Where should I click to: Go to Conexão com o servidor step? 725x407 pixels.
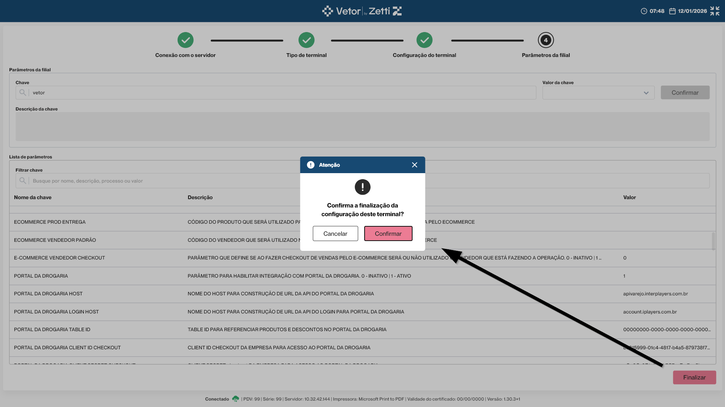tap(186, 40)
